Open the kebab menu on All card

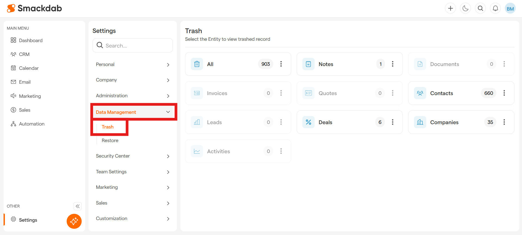click(281, 64)
